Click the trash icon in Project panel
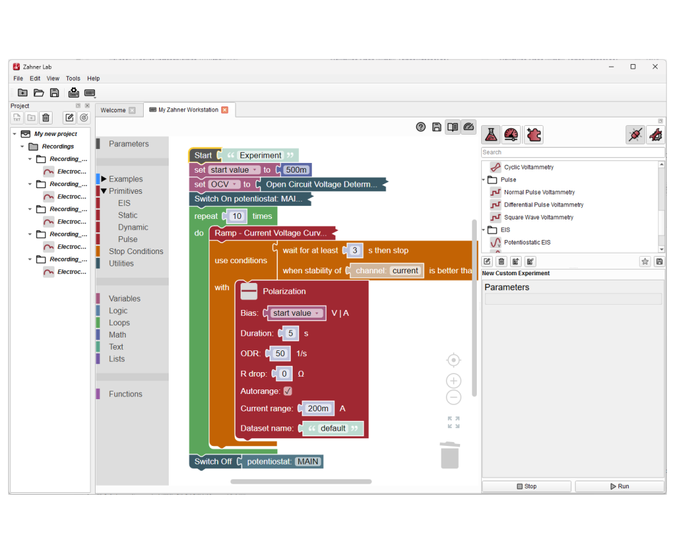The height and width of the screenshot is (539, 675). click(x=46, y=117)
